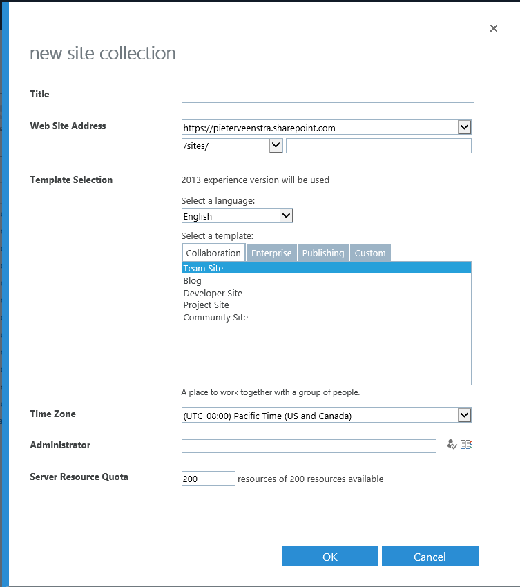Click the Administrator people picker field
Image resolution: width=520 pixels, height=587 pixels.
click(x=309, y=446)
